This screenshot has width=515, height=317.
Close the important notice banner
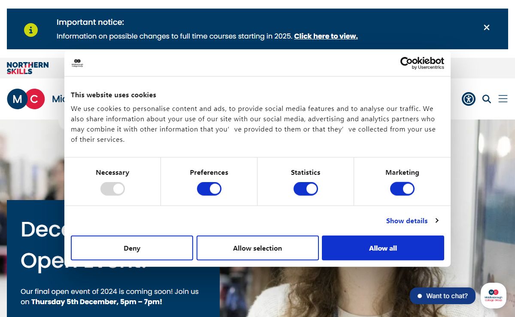[x=487, y=27]
